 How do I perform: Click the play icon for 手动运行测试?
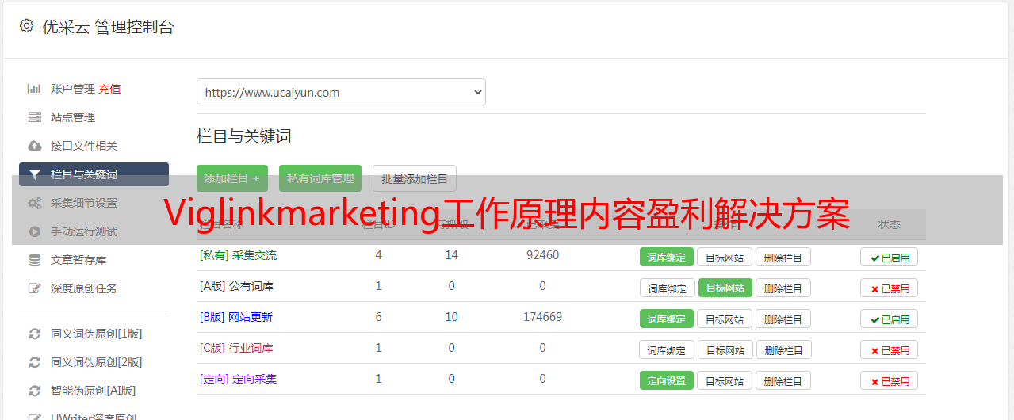coord(34,231)
